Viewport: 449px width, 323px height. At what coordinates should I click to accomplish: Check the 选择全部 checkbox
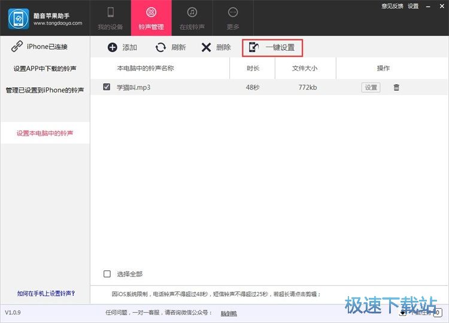click(x=107, y=274)
